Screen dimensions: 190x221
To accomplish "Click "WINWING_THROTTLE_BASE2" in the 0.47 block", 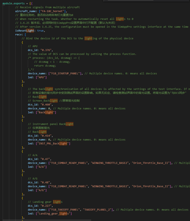I will (110, 163).
